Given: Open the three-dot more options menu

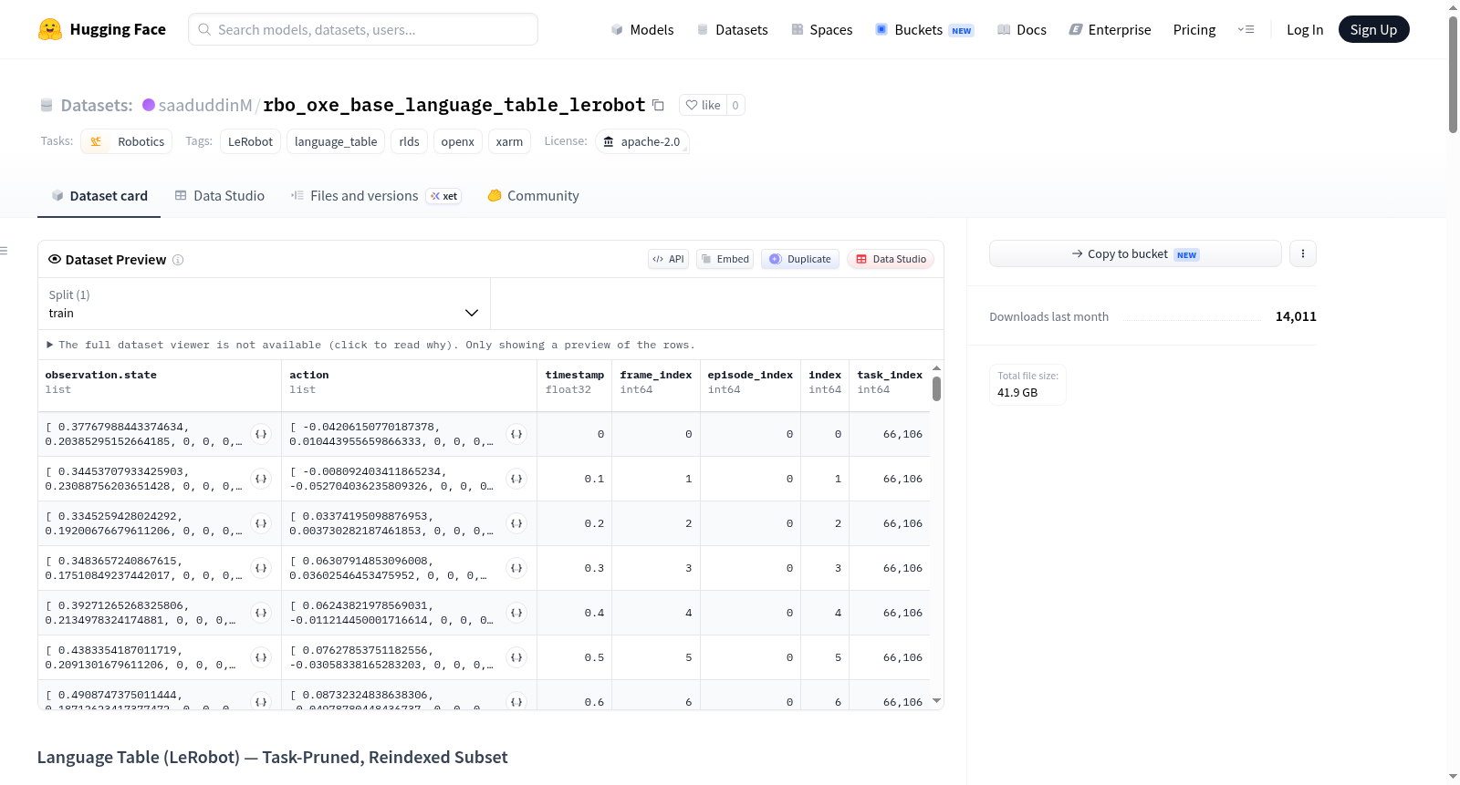Looking at the screenshot, I should [1303, 253].
